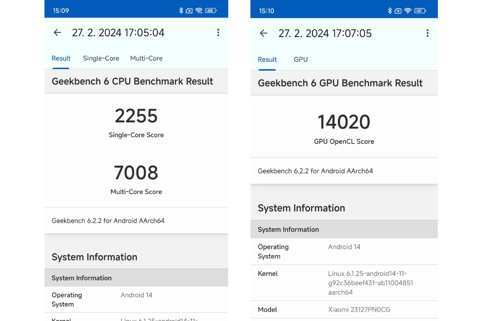Tap grey System Information row on CPU screen
The image size is (482, 321).
tap(136, 278)
